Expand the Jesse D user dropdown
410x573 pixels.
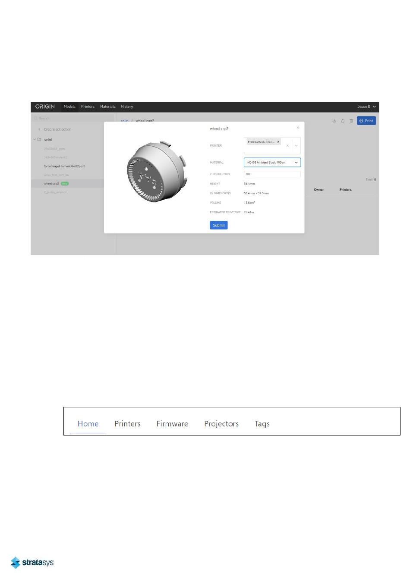(x=366, y=106)
